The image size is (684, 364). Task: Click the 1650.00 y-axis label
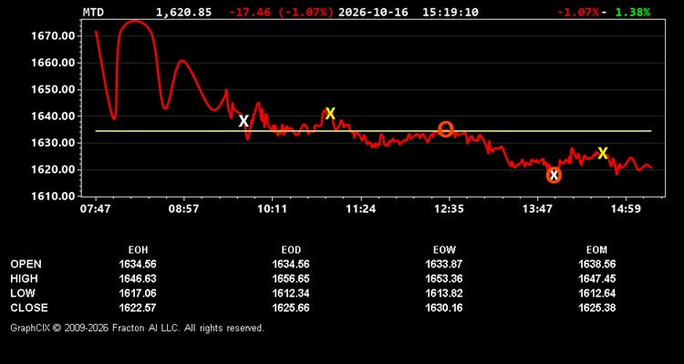(x=51, y=90)
